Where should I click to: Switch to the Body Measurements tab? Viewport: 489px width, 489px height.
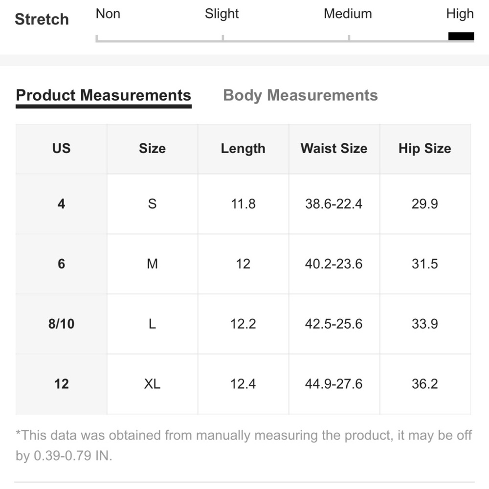(x=300, y=95)
